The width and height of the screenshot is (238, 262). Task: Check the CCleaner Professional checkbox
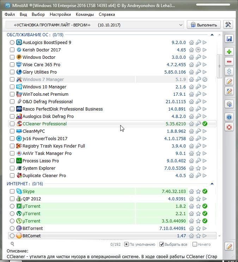12,124
